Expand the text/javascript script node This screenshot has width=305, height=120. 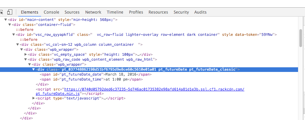coord(34,98)
